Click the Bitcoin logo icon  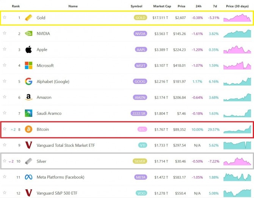tap(28, 129)
